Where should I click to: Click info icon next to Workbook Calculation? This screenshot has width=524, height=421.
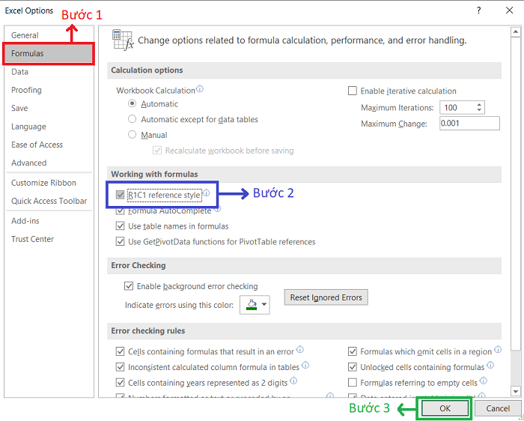pos(200,89)
